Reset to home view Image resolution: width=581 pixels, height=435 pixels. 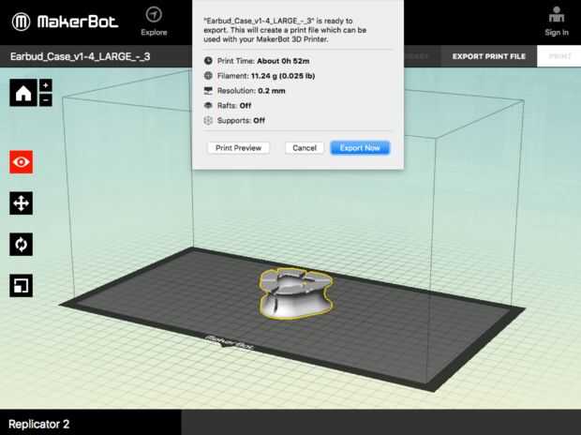[x=23, y=93]
